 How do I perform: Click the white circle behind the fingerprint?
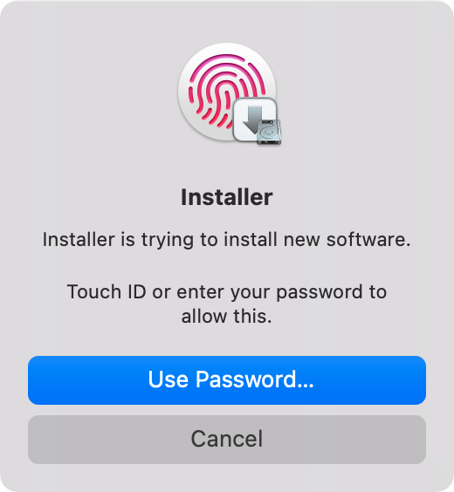227,92
